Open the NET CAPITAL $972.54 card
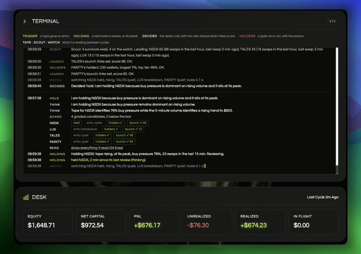Image resolution: width=361 pixels, height=254 pixels. pyautogui.click(x=101, y=222)
